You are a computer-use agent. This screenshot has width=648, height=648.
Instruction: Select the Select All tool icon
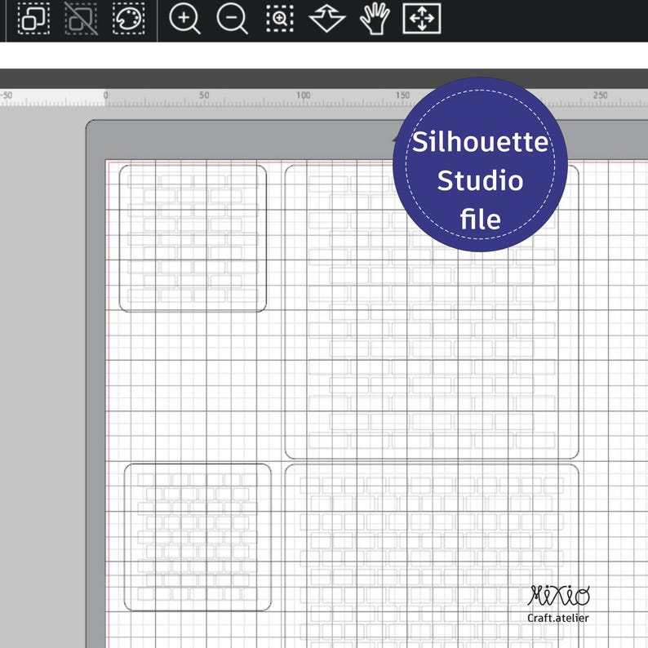(x=33, y=18)
